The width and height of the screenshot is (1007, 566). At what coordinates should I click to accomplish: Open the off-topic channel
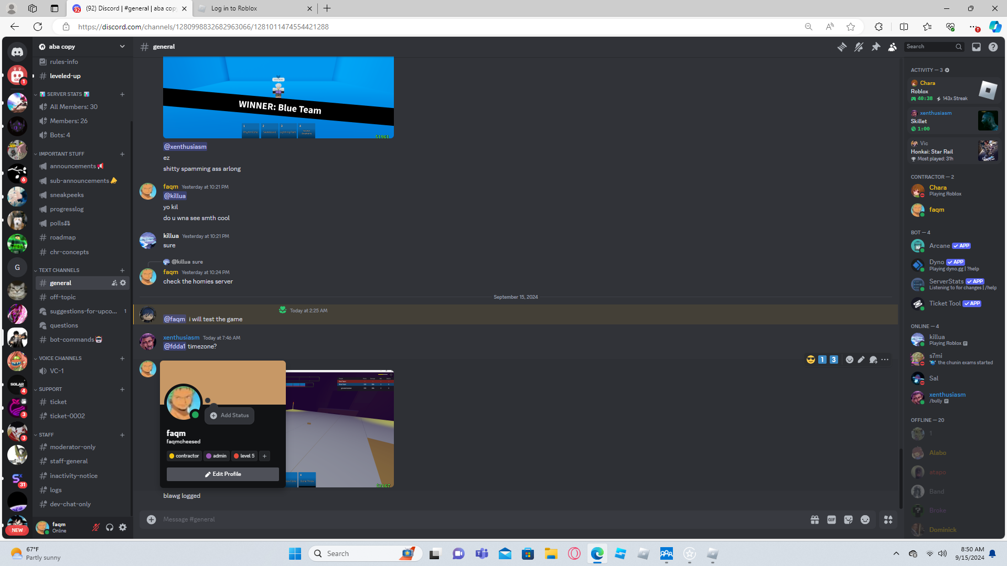pyautogui.click(x=82, y=297)
